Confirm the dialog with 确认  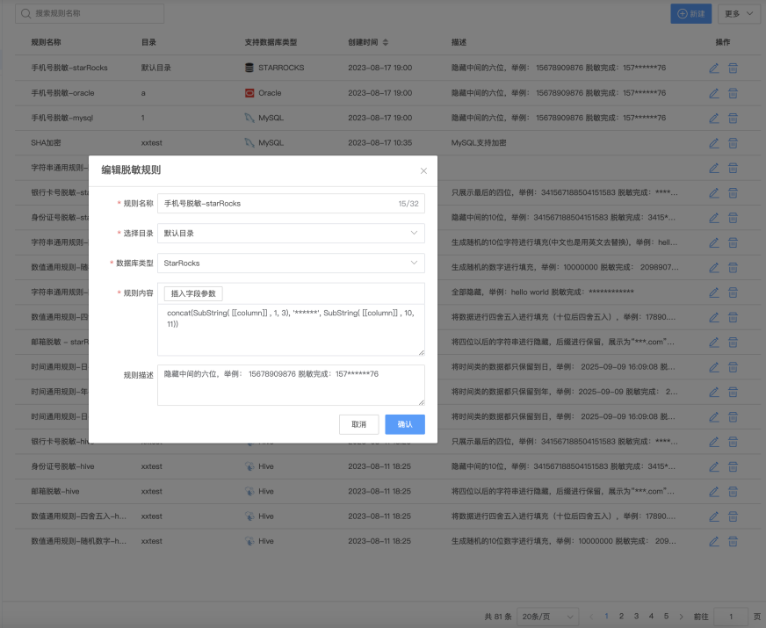(x=404, y=424)
